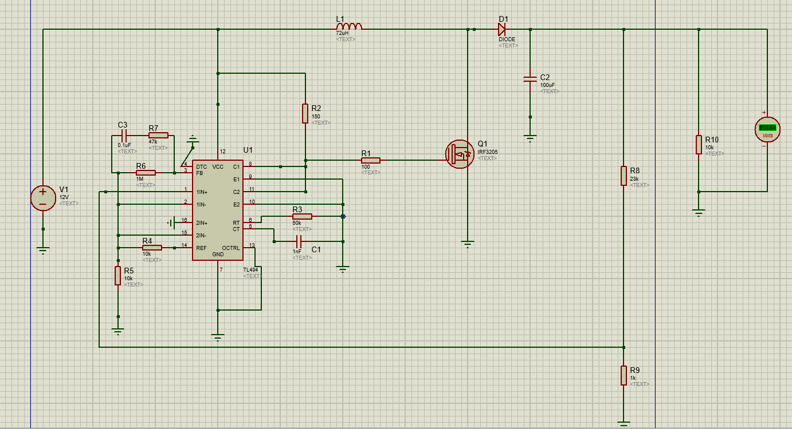Select the R2 resistor body

(305, 114)
